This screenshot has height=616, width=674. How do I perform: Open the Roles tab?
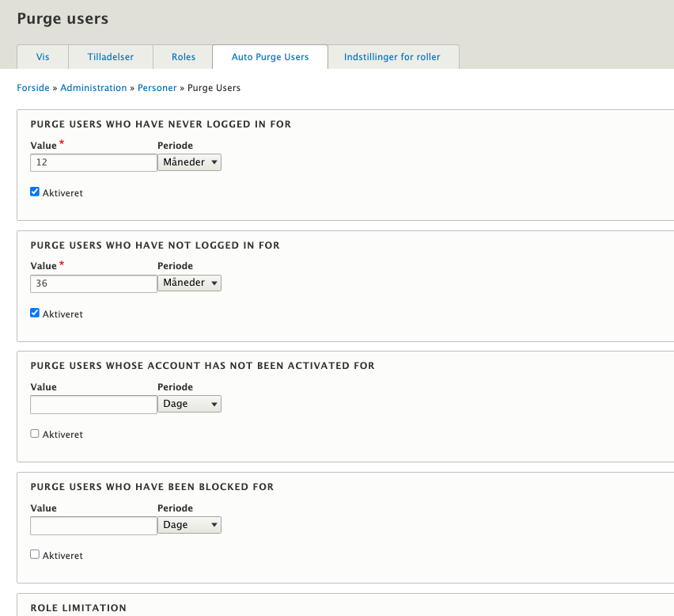pos(184,57)
